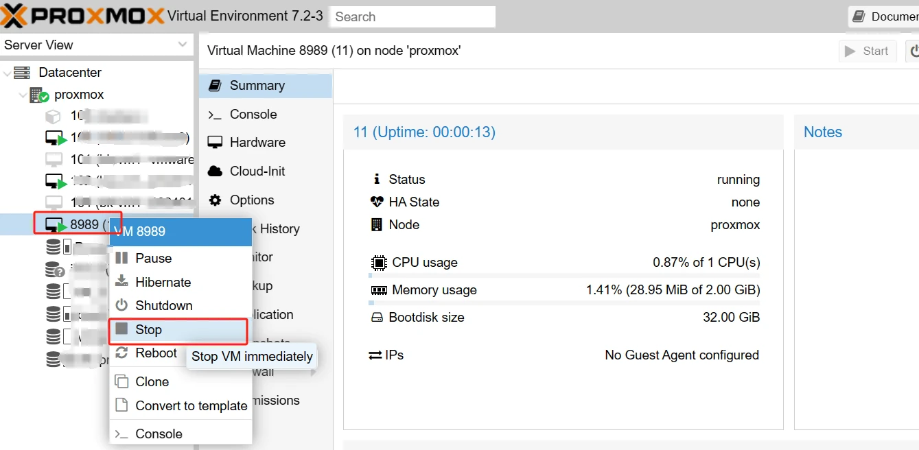Click the Bootdisk size drive icon
The image size is (919, 450).
[x=377, y=318]
